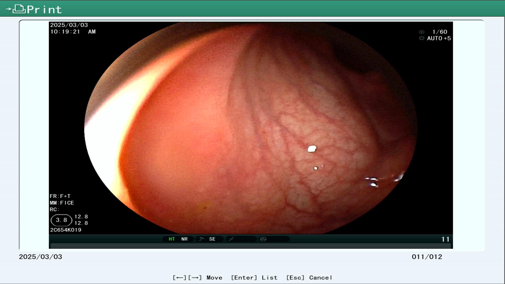This screenshot has height=284, width=505.
Task: Click the grey bar at the preview's bottom
Action: (x=251, y=246)
